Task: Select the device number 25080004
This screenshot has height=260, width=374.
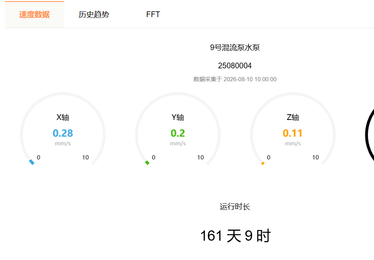Action: 235,66
